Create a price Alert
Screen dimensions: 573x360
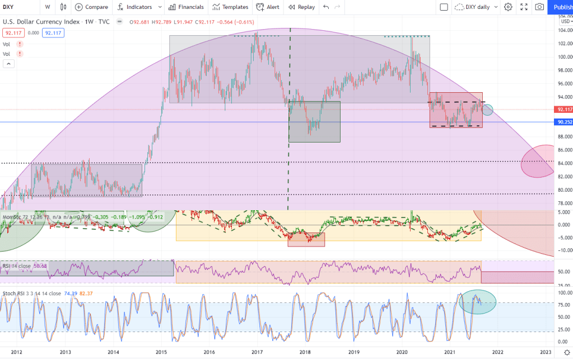pyautogui.click(x=267, y=7)
